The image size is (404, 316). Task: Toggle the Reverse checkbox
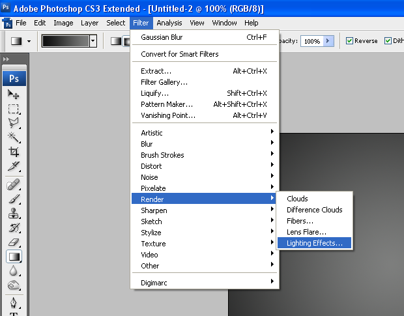(x=349, y=40)
